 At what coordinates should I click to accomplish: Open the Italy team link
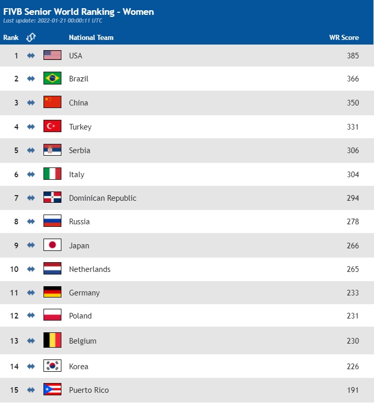pos(77,175)
